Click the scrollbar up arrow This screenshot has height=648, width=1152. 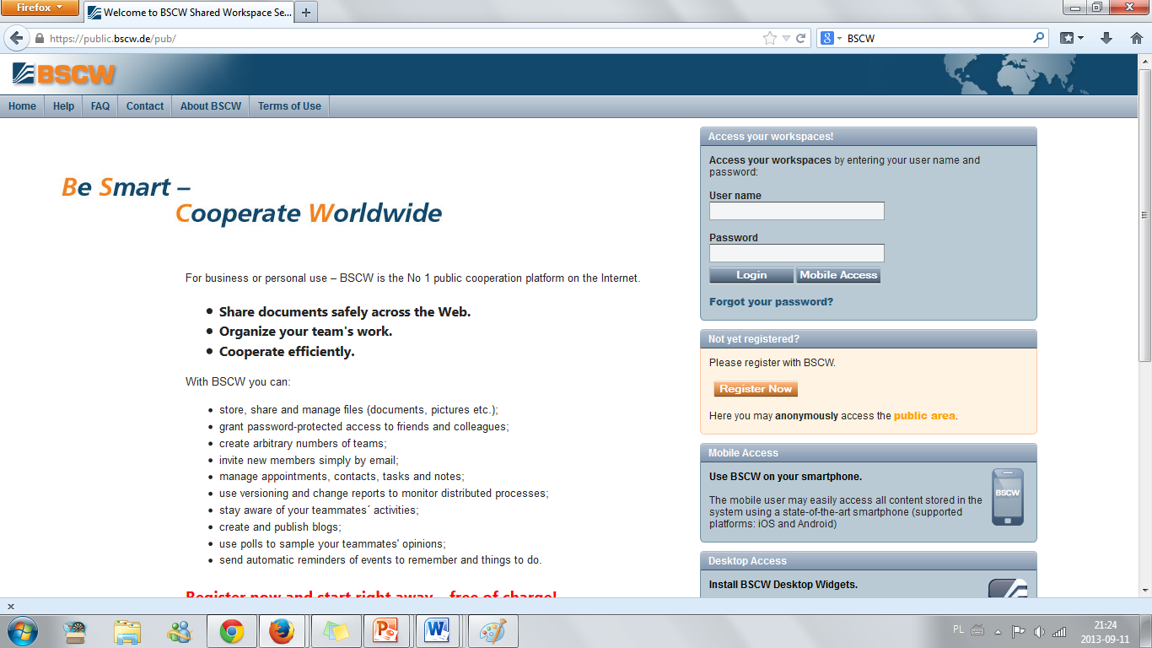(1144, 61)
